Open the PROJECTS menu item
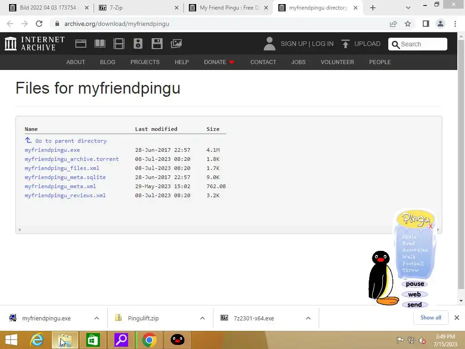Image resolution: width=465 pixels, height=349 pixels. coord(145,62)
